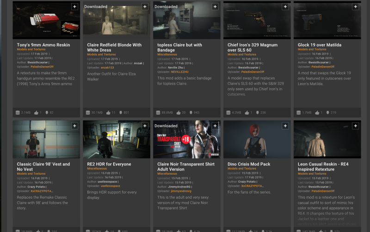
Task: Open the RE2 HDR for Everyone mod title
Action: pos(110,164)
